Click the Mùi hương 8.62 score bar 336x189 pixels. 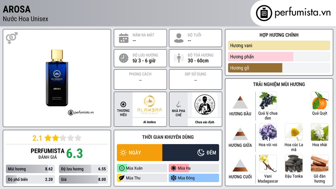(30, 169)
